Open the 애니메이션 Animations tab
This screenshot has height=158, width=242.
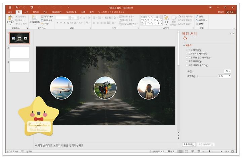pyautogui.click(x=57, y=12)
